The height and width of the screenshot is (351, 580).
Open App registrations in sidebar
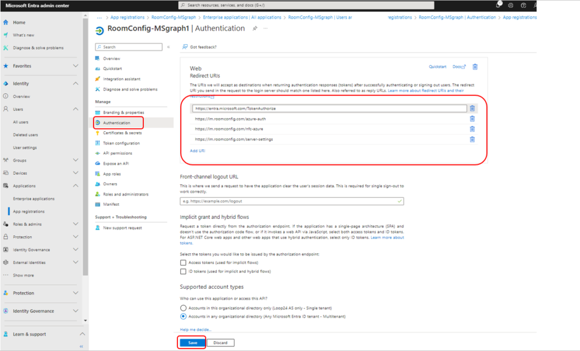pos(29,211)
